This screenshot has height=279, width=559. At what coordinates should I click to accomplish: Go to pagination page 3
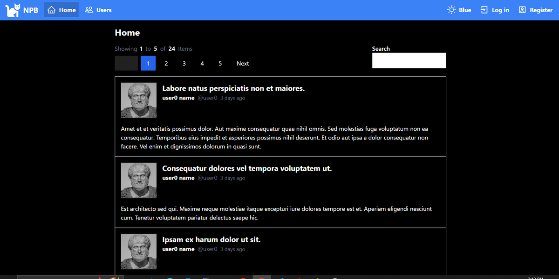click(184, 63)
